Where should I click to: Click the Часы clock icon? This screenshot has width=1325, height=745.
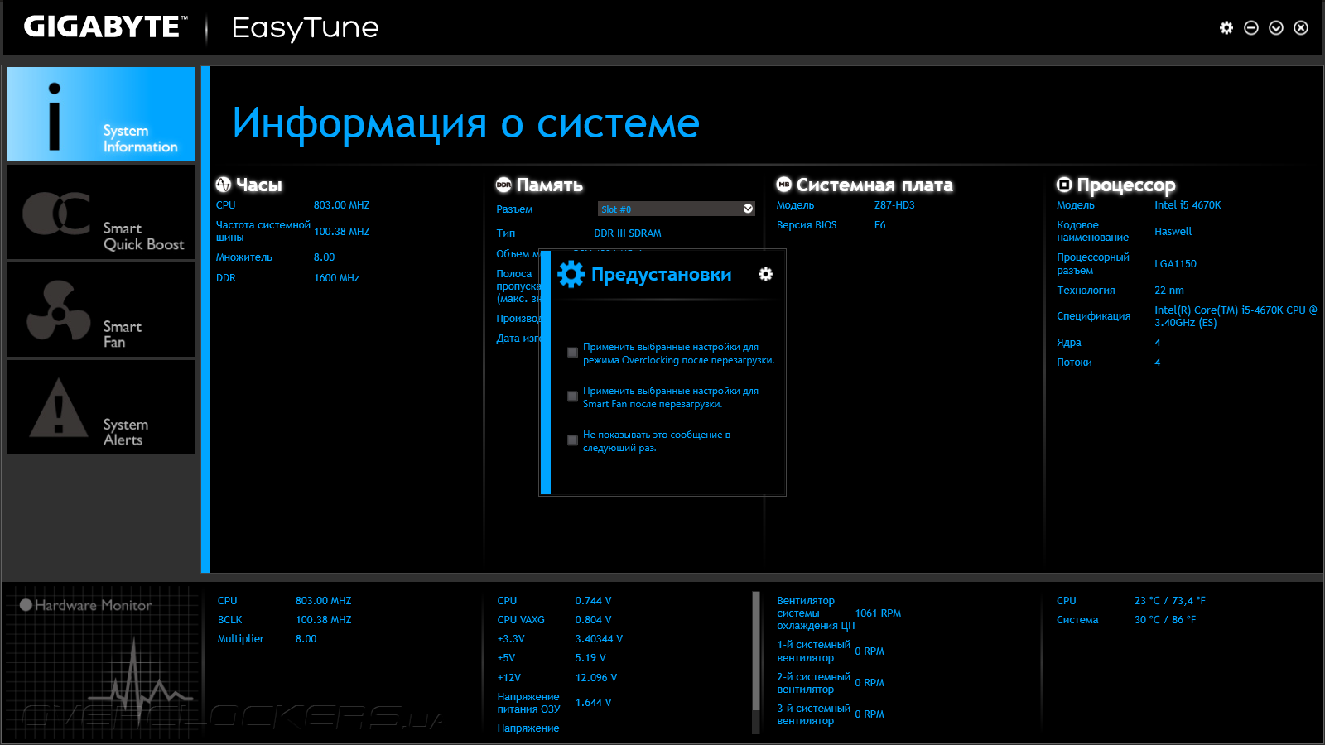point(224,185)
